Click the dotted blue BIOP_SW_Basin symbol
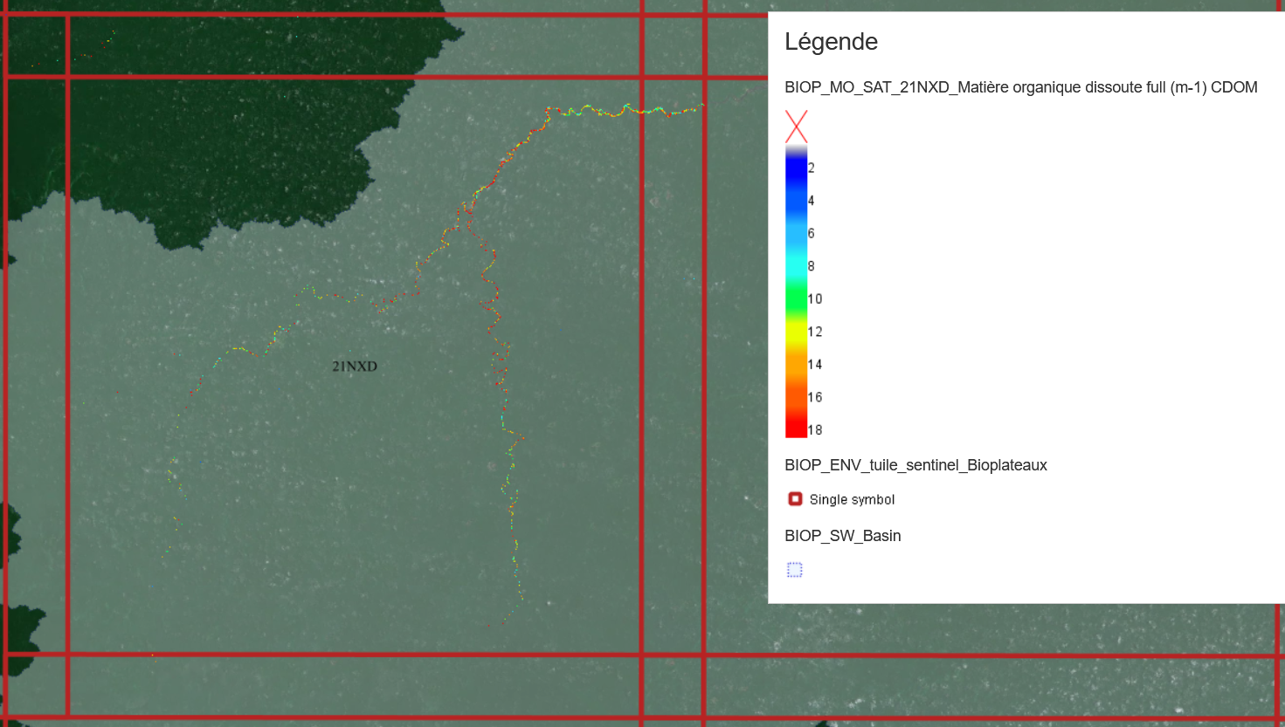The width and height of the screenshot is (1285, 727). 794,570
